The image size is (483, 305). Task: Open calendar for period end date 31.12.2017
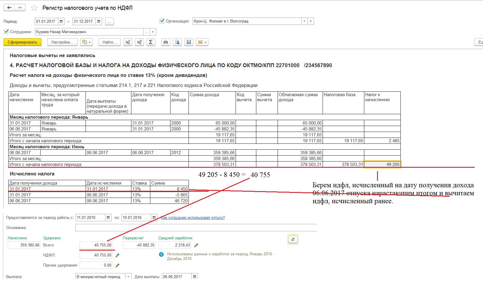point(99,21)
